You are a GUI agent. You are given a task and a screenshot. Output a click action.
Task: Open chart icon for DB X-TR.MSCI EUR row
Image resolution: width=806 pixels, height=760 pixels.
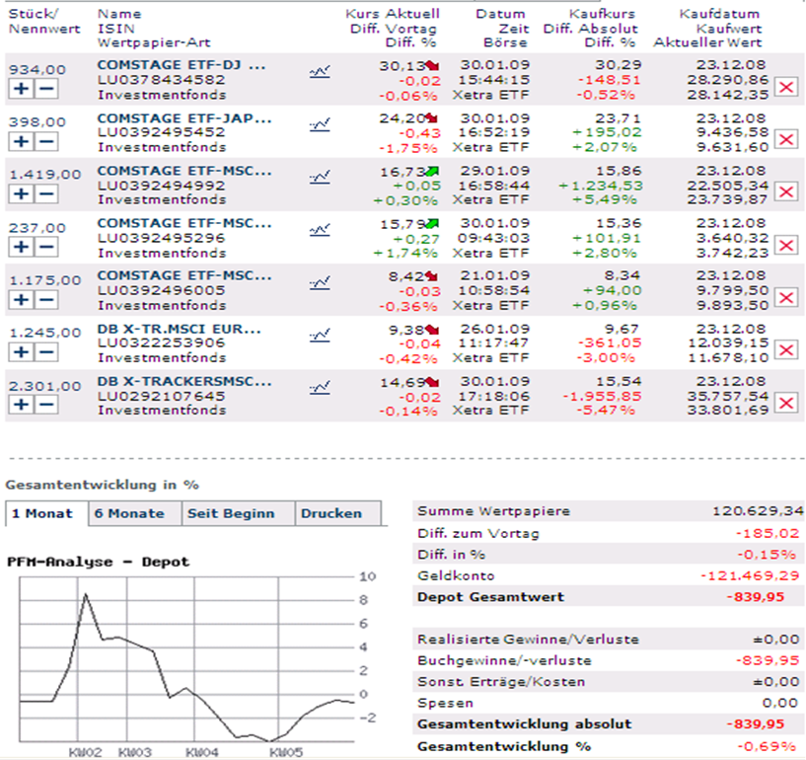point(320,336)
